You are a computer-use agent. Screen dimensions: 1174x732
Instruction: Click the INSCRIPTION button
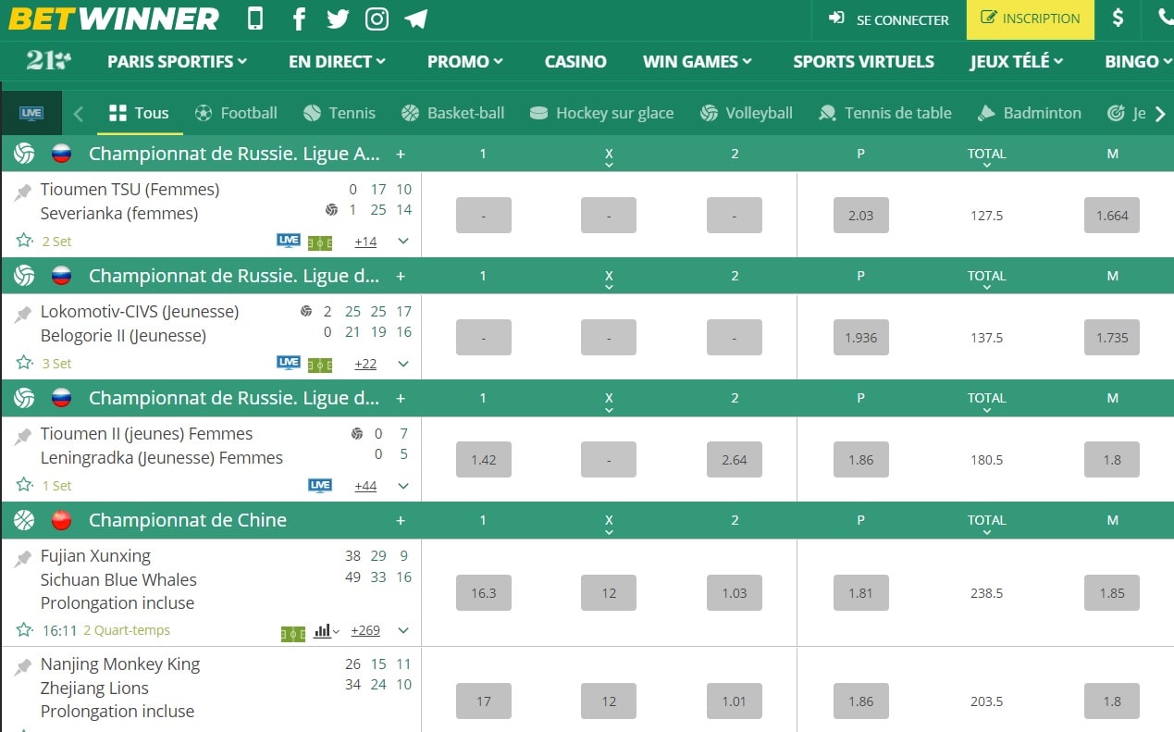pyautogui.click(x=1030, y=19)
